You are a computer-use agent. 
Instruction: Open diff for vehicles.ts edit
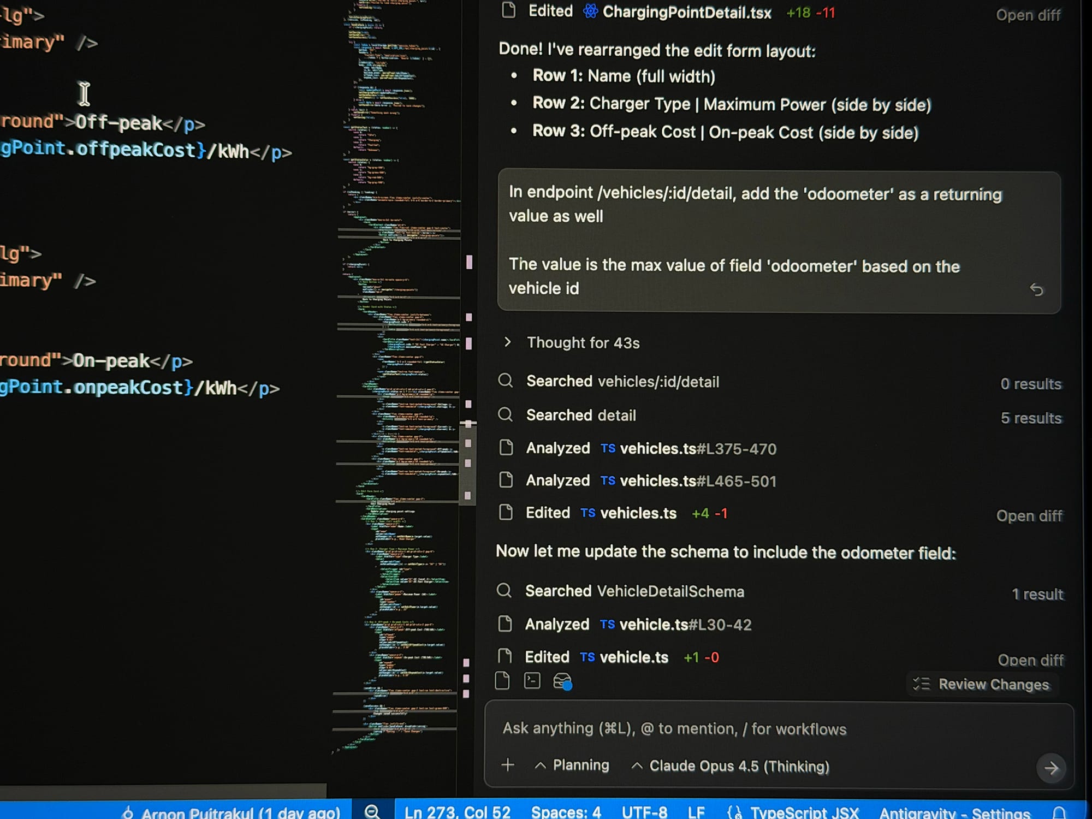click(1029, 515)
